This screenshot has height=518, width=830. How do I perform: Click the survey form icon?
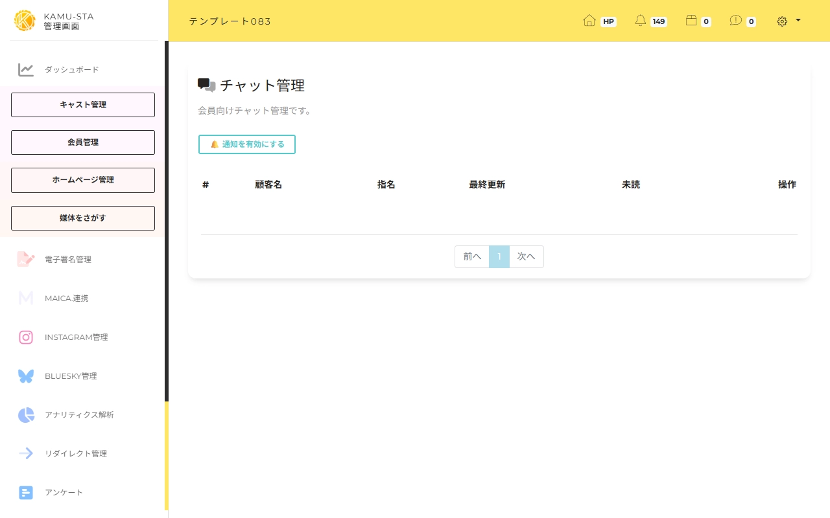click(x=26, y=493)
